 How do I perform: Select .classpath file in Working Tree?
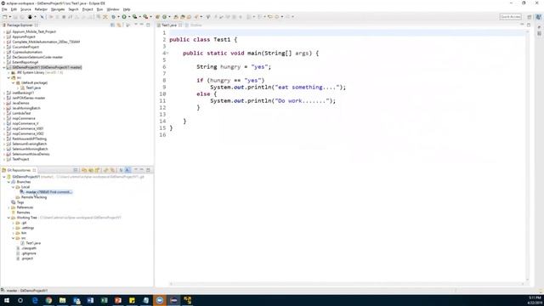28,248
